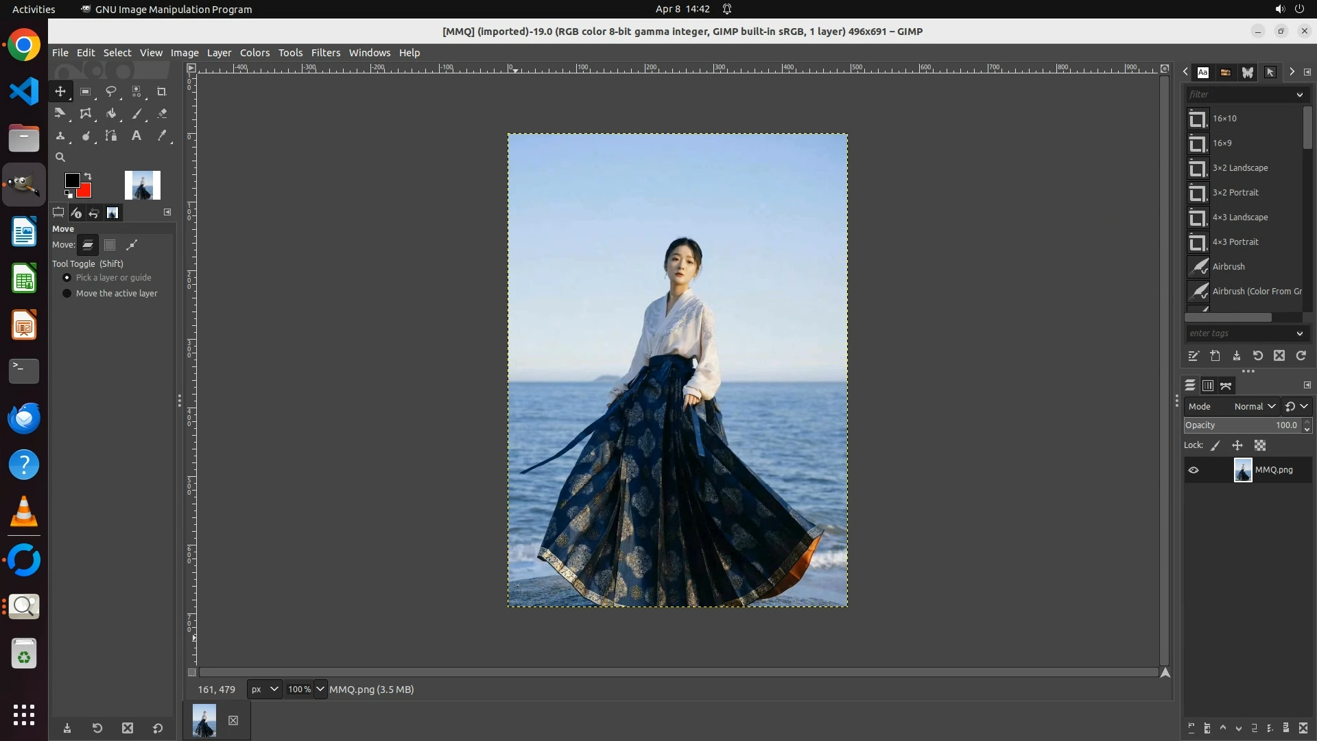
Task: Click the black foreground color swatch
Action: [71, 180]
